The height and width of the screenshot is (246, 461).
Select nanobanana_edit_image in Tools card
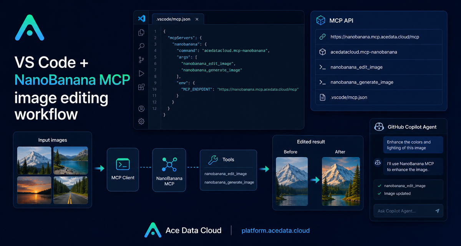pos(226,174)
